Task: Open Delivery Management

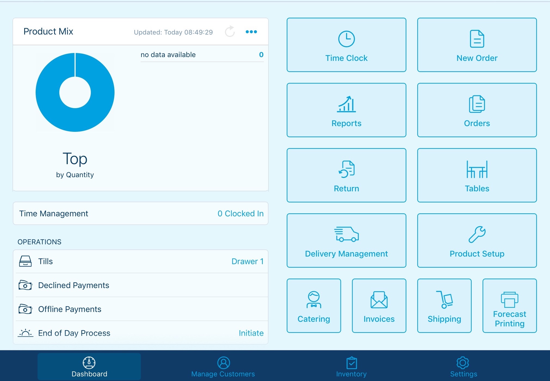Action: tap(346, 241)
